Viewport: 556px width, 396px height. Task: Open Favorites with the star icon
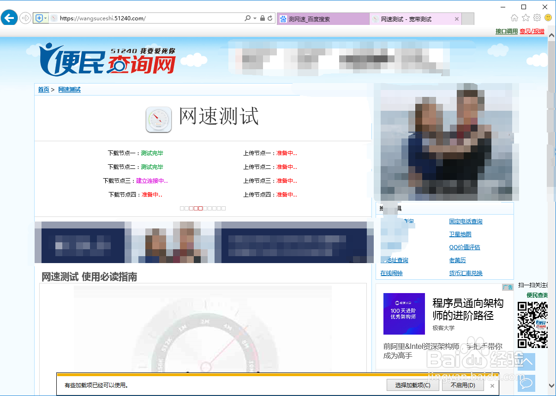click(526, 18)
